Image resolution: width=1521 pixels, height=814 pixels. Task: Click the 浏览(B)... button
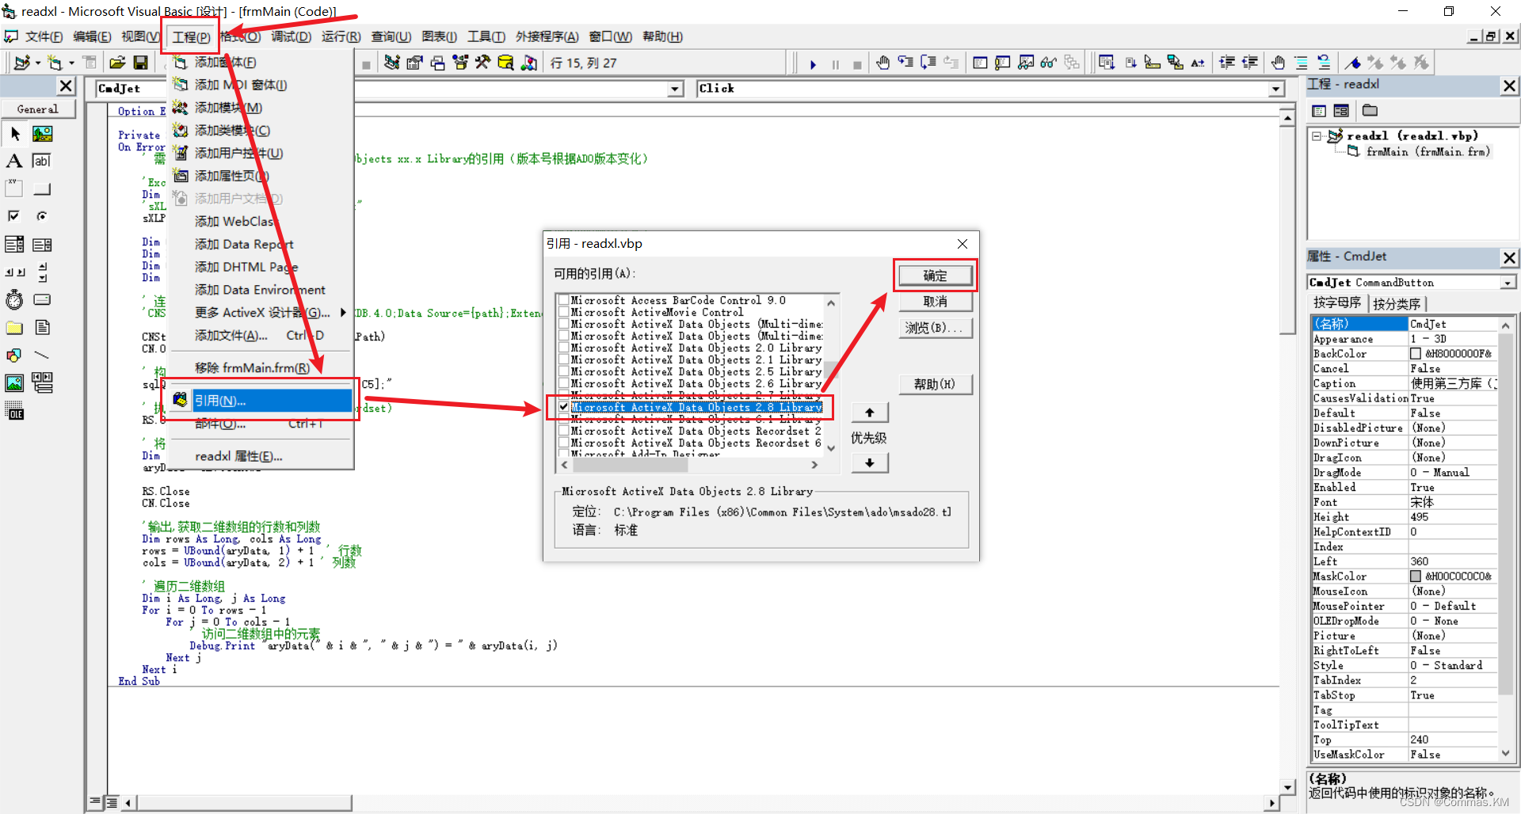click(x=935, y=328)
